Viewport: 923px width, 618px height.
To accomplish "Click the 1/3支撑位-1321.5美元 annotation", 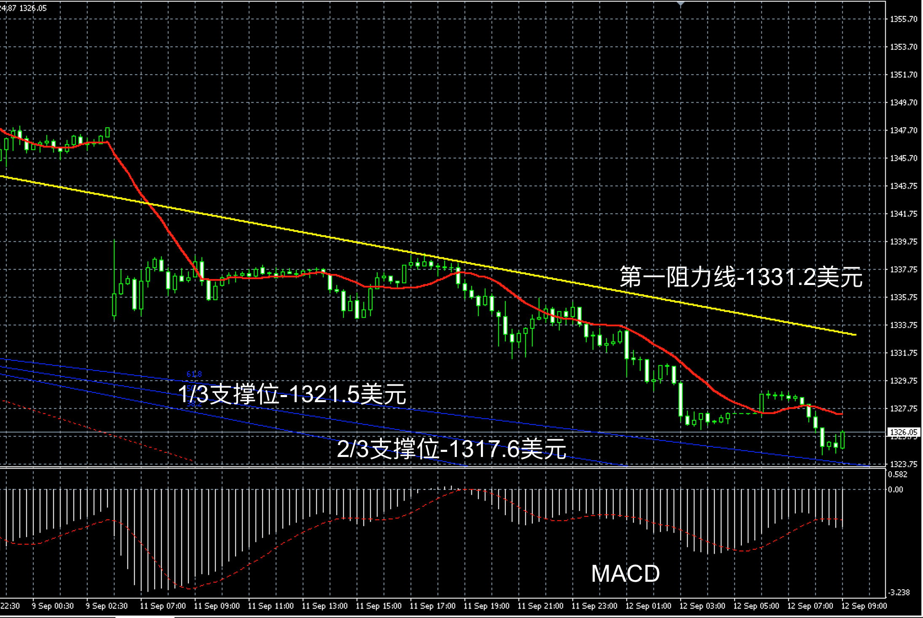I will point(292,394).
